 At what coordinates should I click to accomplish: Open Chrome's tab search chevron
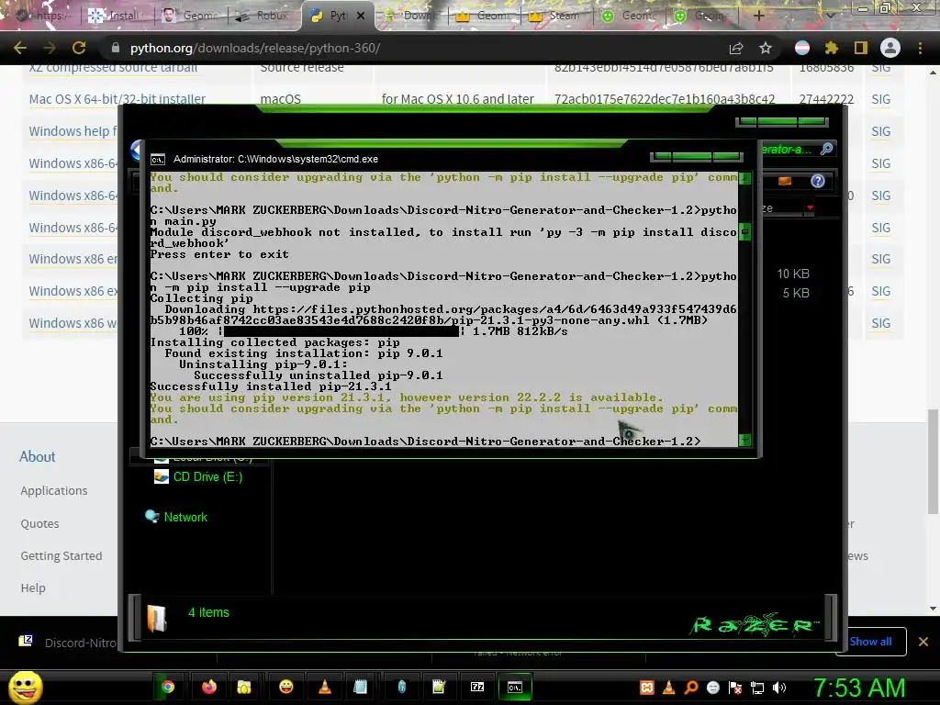pos(830,16)
